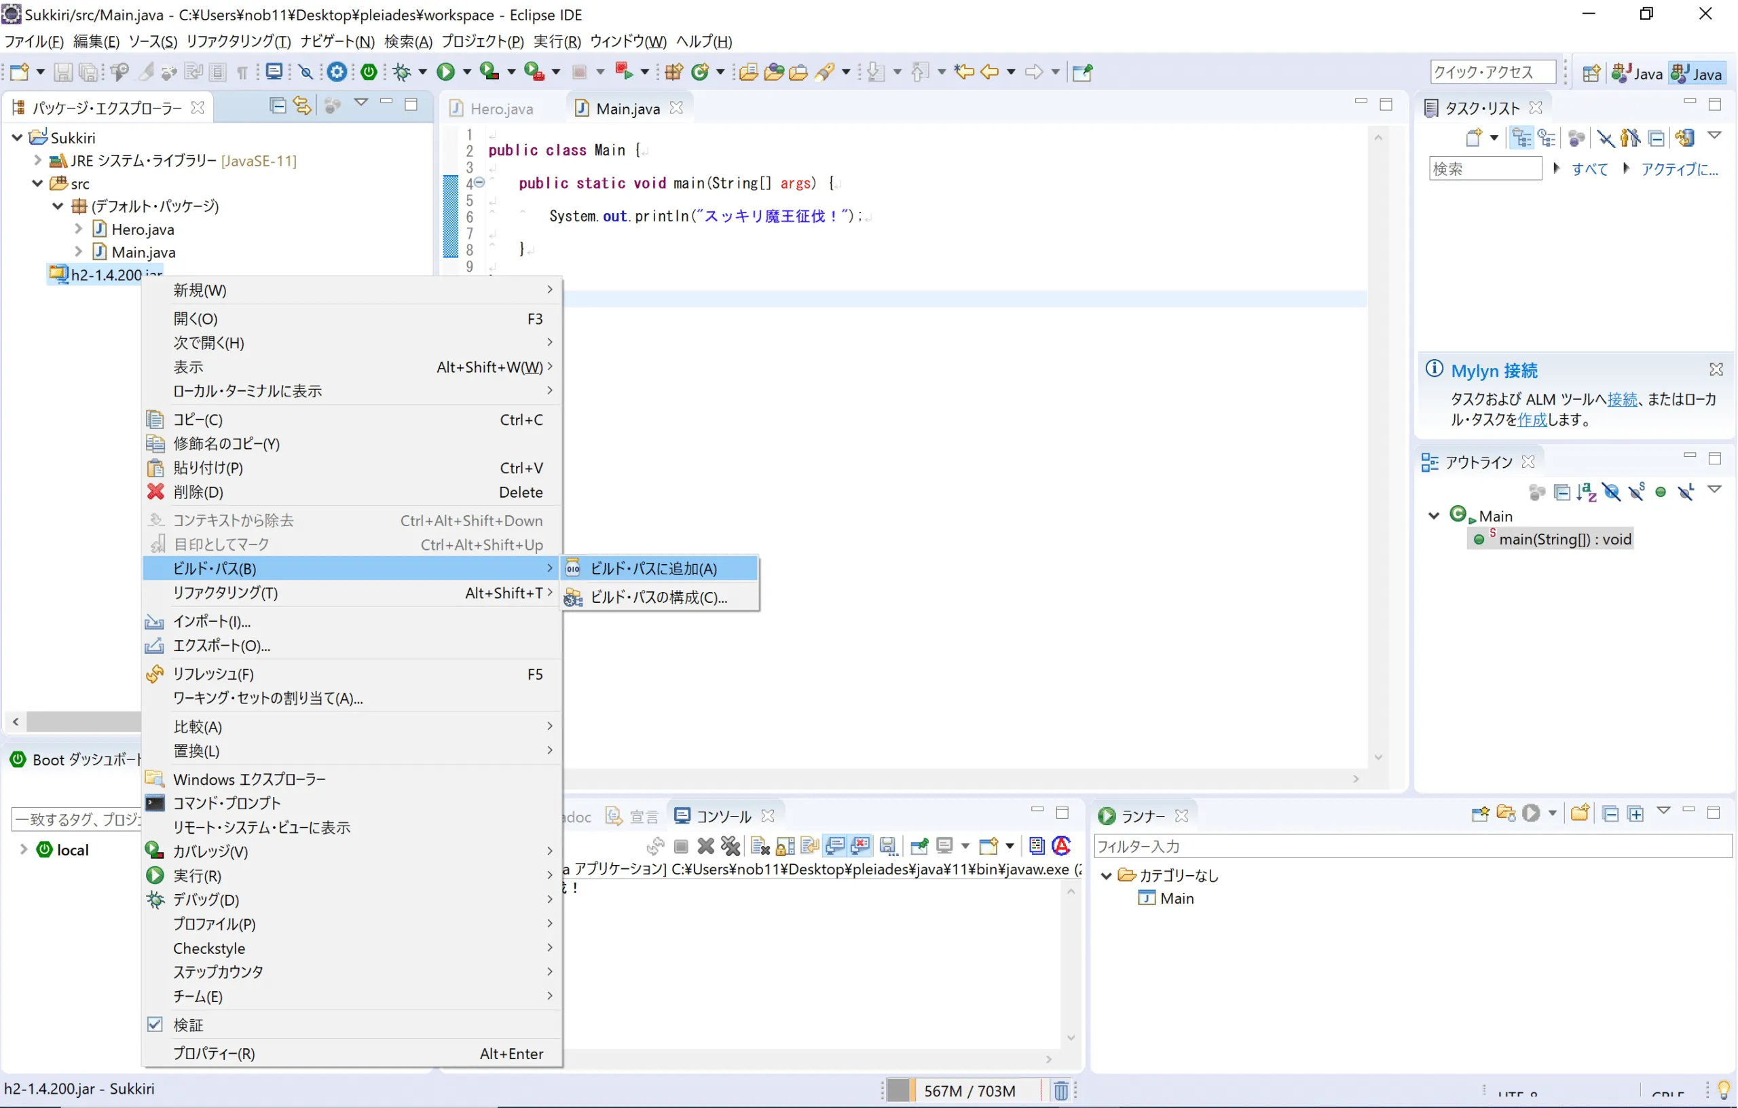Expand the local node in Boot Dashboard
This screenshot has width=1738, height=1108.
(23, 849)
